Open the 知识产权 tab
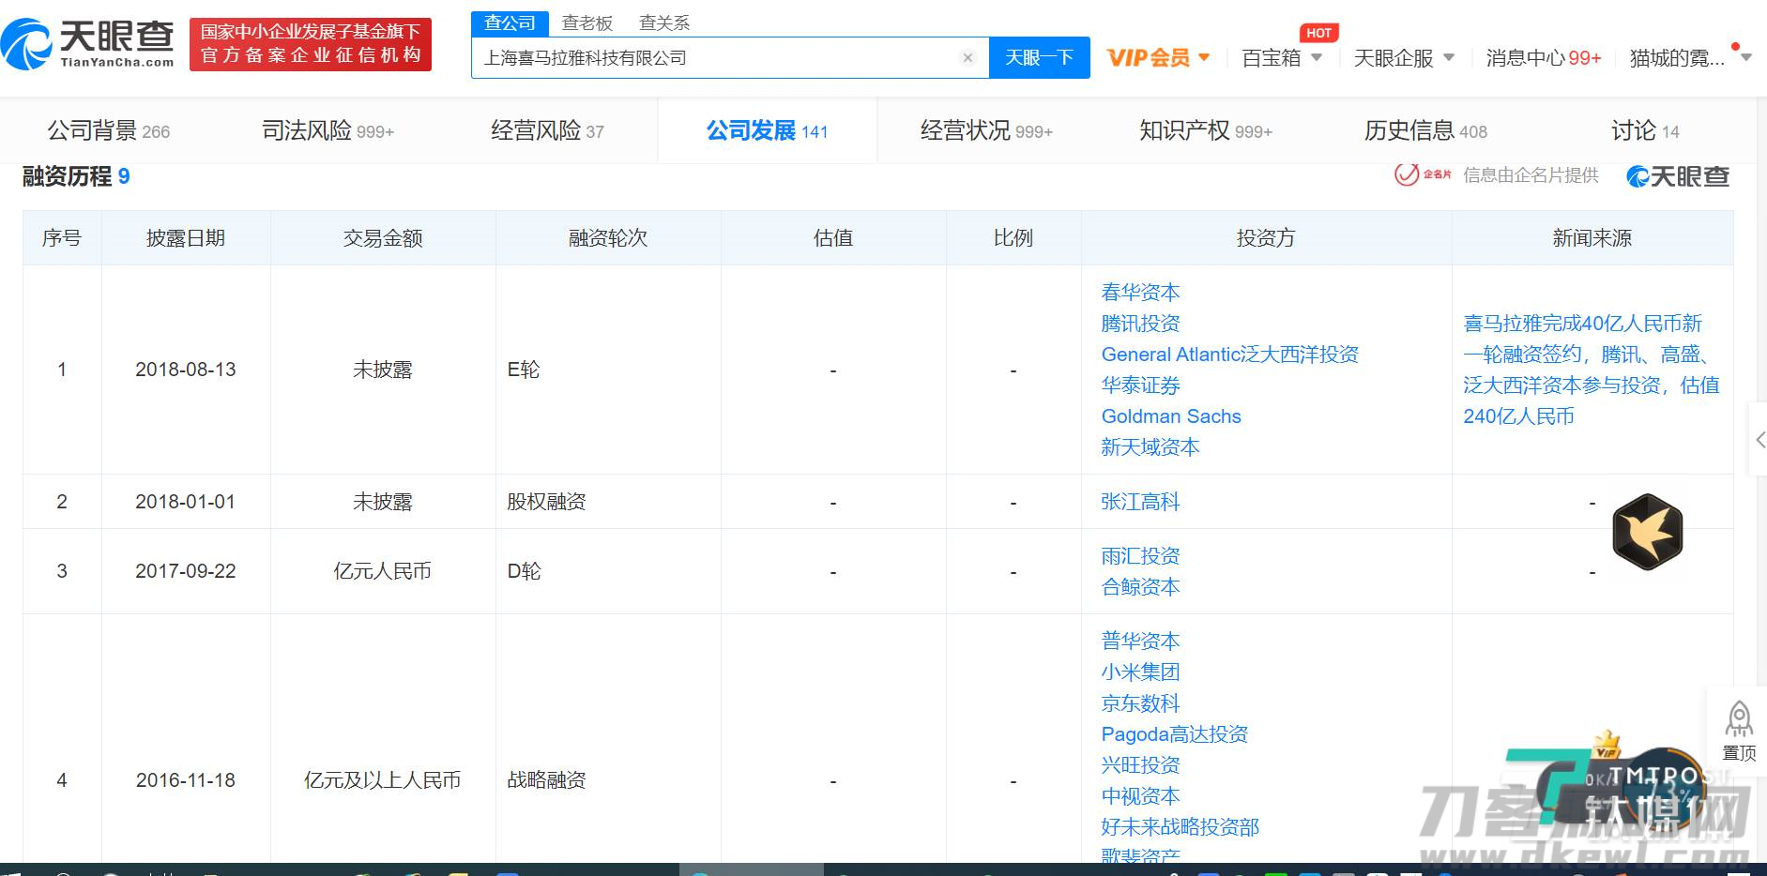The height and width of the screenshot is (876, 1767). tap(1206, 130)
